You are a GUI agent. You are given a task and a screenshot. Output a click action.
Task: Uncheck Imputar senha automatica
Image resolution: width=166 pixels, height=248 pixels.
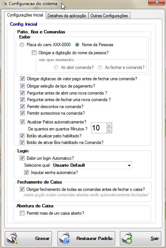27,173
